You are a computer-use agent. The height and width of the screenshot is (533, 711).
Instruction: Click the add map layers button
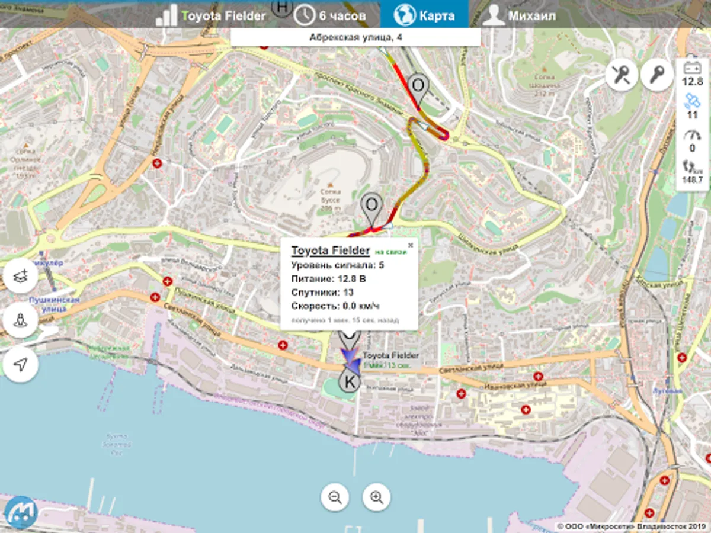pos(20,275)
